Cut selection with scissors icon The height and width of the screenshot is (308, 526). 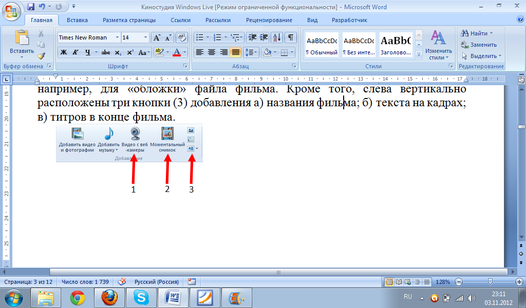(41, 33)
